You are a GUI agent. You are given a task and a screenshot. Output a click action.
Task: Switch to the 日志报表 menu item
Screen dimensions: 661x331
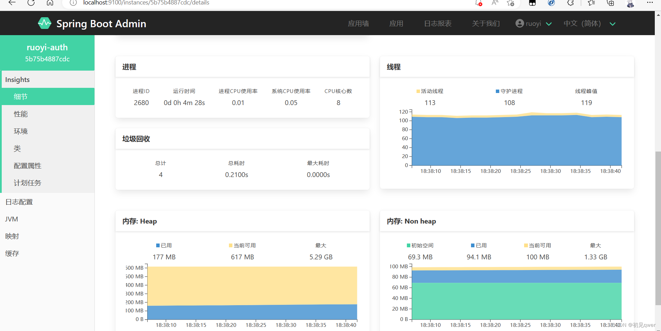437,23
